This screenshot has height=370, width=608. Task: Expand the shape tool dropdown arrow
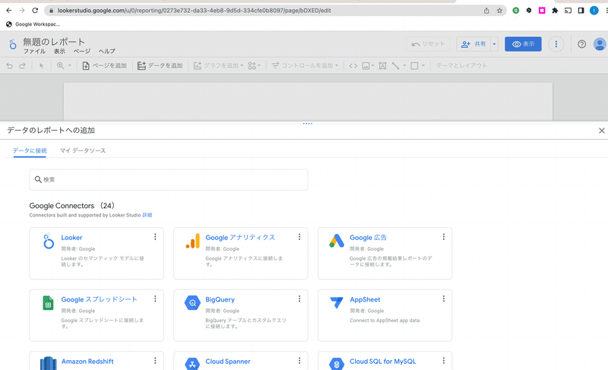tap(423, 66)
